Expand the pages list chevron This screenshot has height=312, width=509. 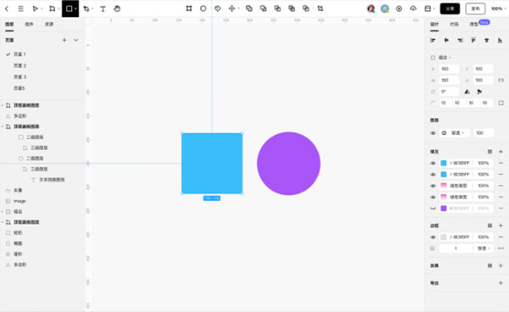[76, 40]
